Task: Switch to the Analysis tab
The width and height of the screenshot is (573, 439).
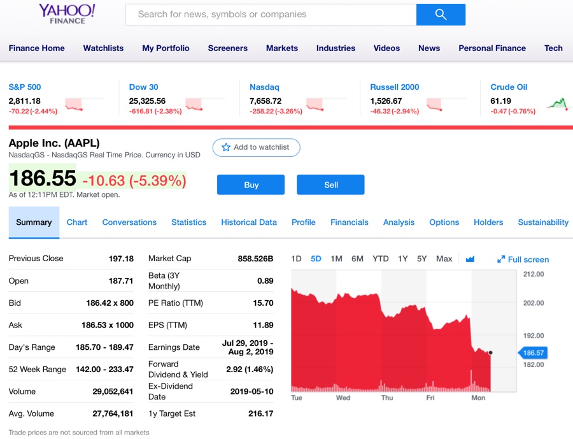Action: point(399,222)
